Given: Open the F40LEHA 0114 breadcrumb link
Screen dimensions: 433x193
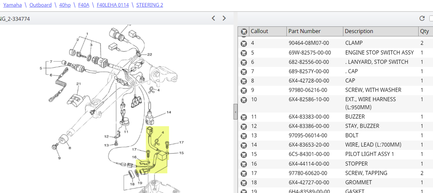Looking at the screenshot, I should pos(113,5).
